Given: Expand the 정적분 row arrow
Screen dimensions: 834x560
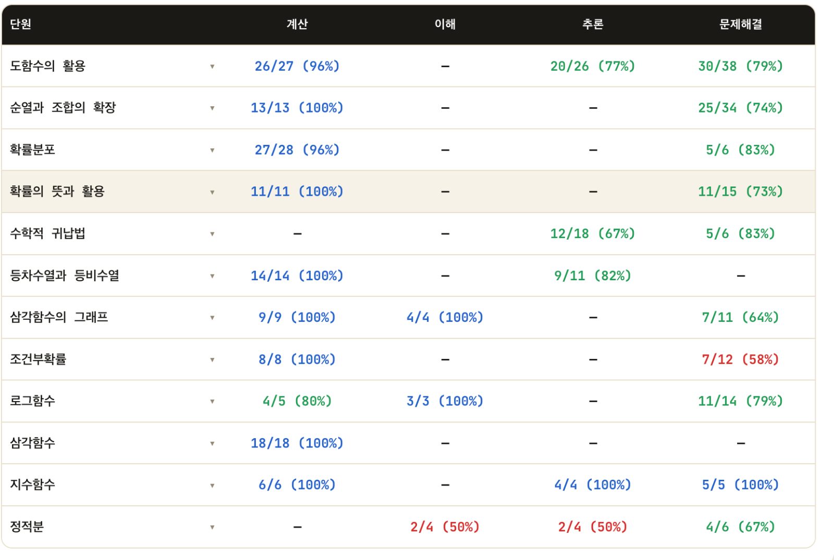Looking at the screenshot, I should [x=212, y=527].
